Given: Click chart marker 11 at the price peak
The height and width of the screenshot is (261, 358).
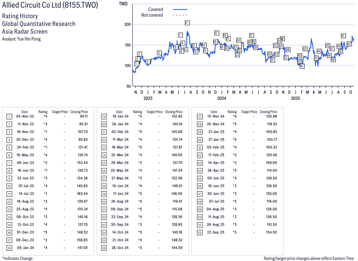Looking at the screenshot, I should click(x=187, y=23).
